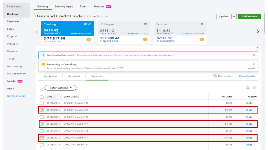This screenshot has height=150, width=268.
Task: Click the pencil edit icon on Checking card
Action: pyautogui.click(x=90, y=24)
